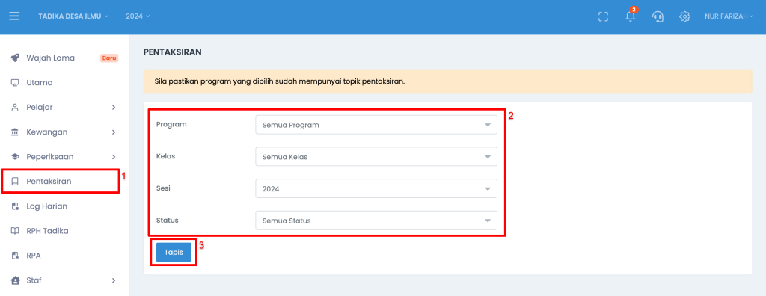Open the Sesi 2024 dropdown
This screenshot has height=296, width=766.
[x=376, y=188]
